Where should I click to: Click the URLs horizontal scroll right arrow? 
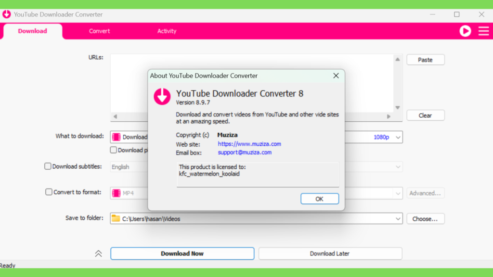coord(389,116)
